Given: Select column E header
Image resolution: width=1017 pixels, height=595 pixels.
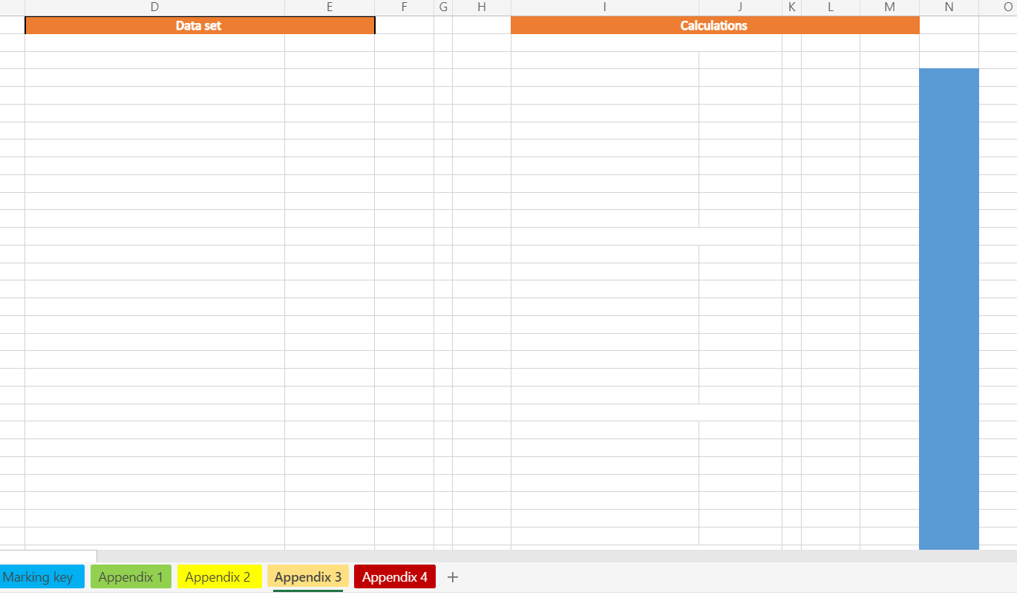Looking at the screenshot, I should pos(330,7).
